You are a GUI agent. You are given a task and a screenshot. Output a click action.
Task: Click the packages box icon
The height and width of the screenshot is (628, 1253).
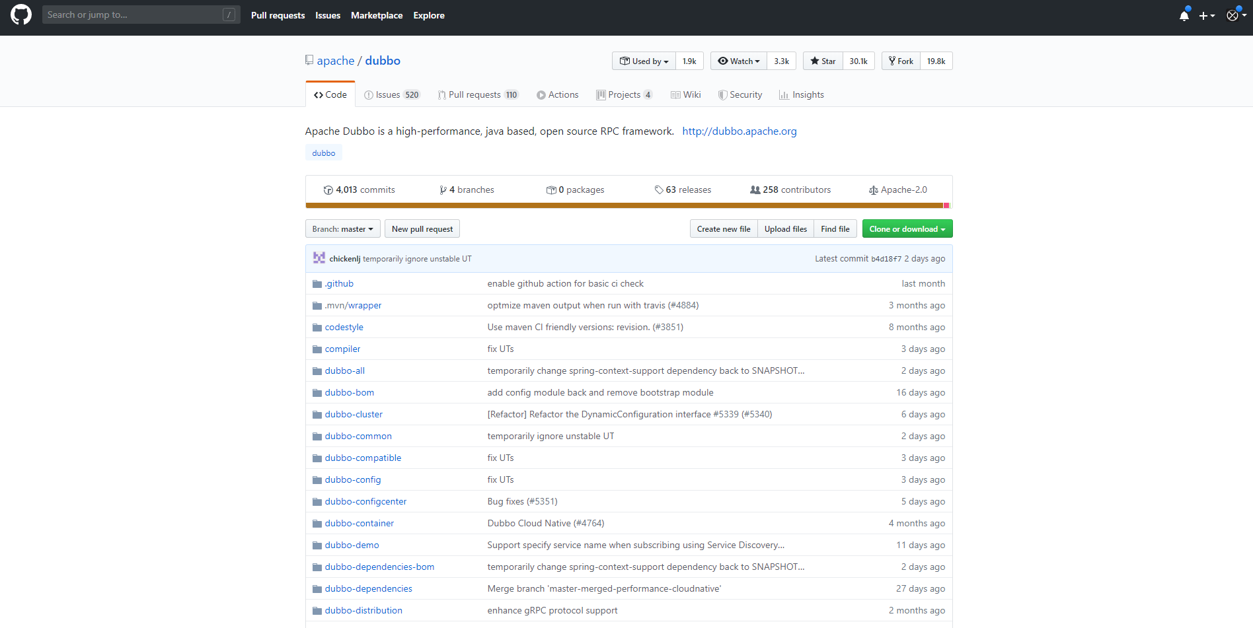[x=551, y=190]
